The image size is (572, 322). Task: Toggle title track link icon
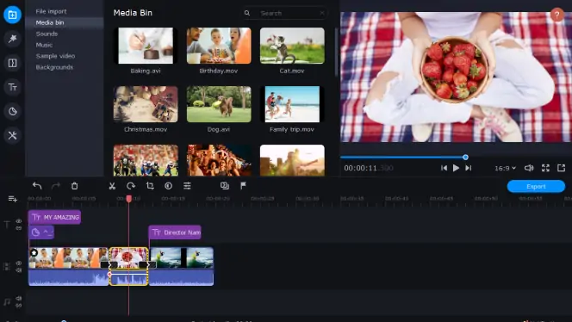(19, 228)
